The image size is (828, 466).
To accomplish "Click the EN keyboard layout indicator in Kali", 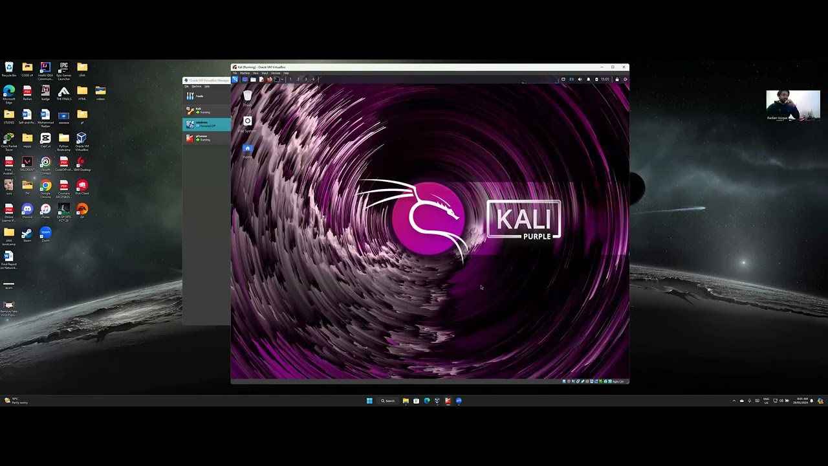I will point(572,79).
